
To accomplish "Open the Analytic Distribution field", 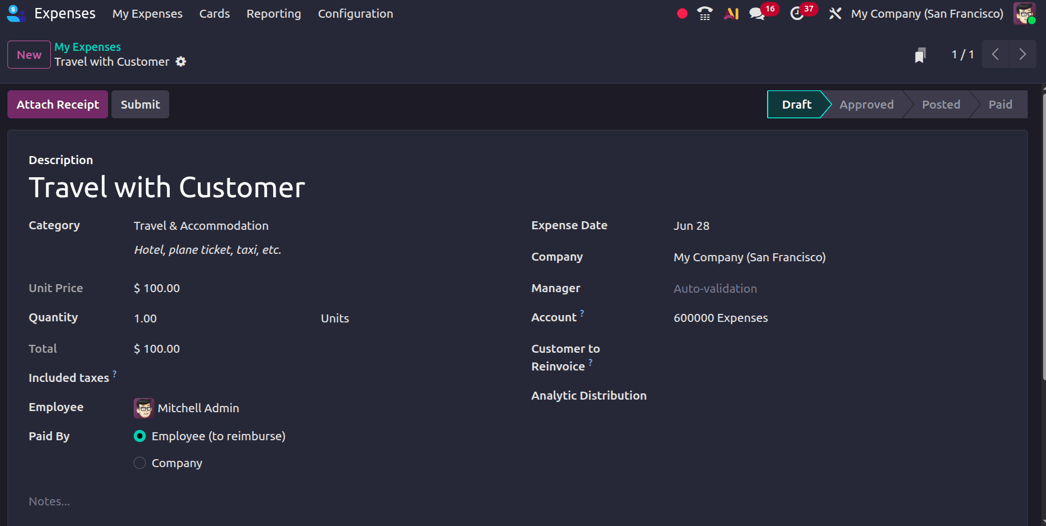I will [x=840, y=396].
